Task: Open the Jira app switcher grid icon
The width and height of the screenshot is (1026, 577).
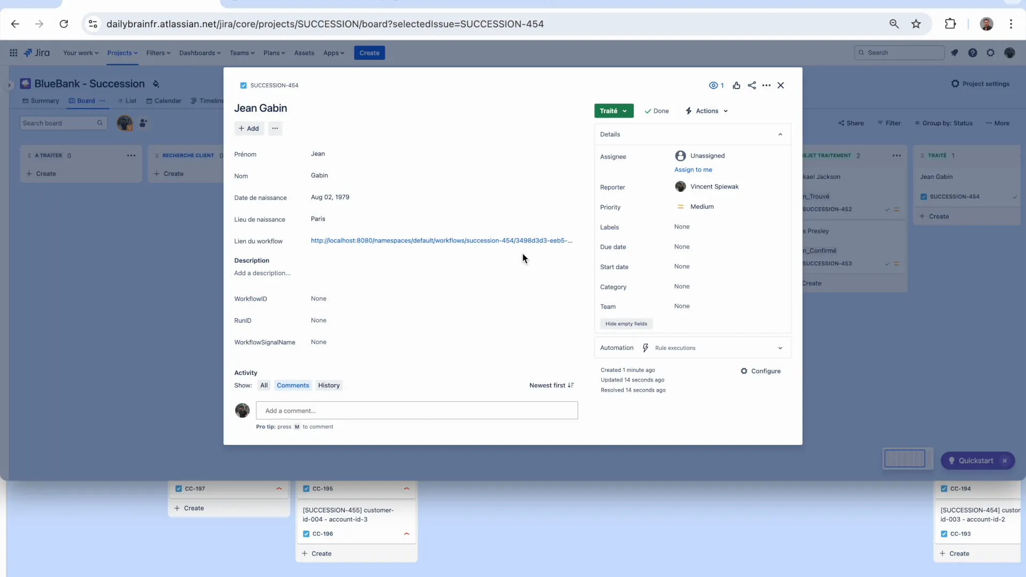Action: point(13,53)
